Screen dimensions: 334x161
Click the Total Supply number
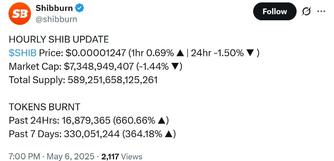(113, 80)
